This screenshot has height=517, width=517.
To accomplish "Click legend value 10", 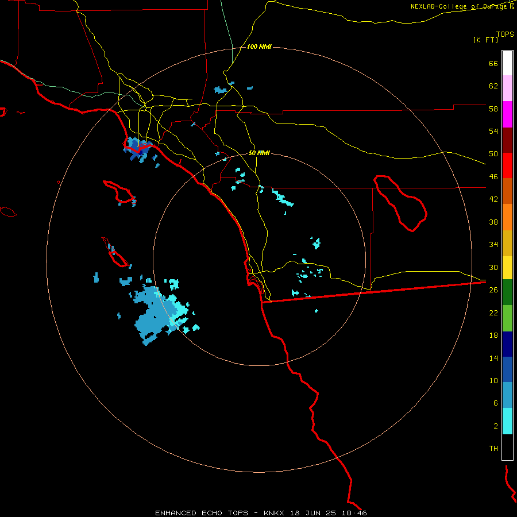I will (x=493, y=380).
